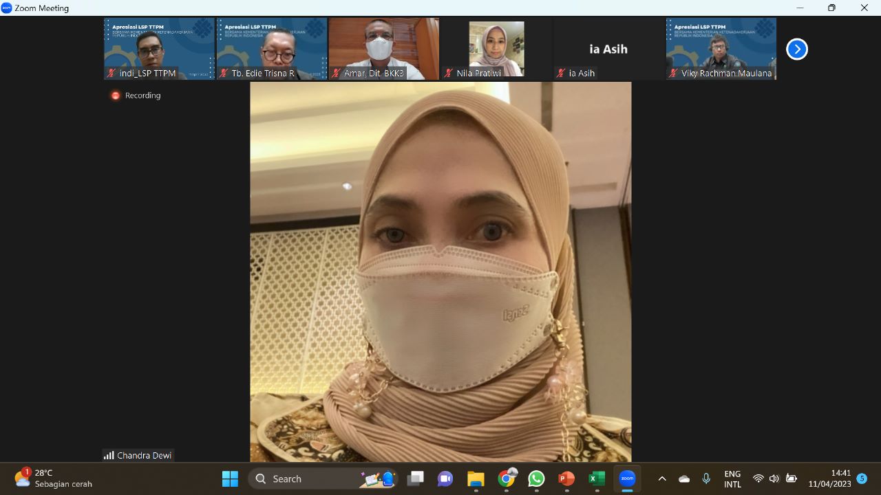Open the clock and date panel
This screenshot has width=881, height=495.
click(x=829, y=478)
